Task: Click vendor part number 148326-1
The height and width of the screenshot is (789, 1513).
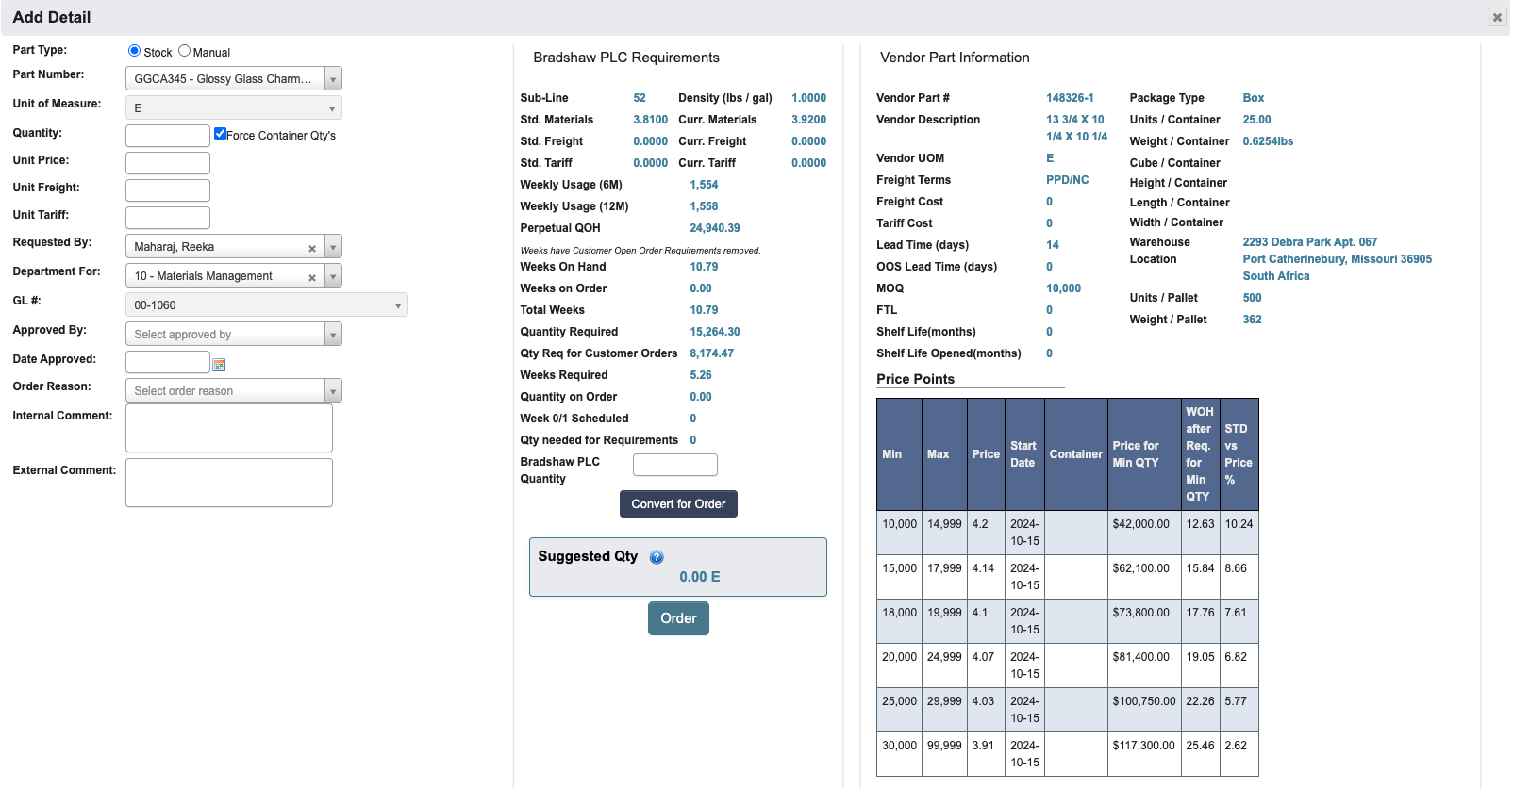Action: click(1070, 98)
